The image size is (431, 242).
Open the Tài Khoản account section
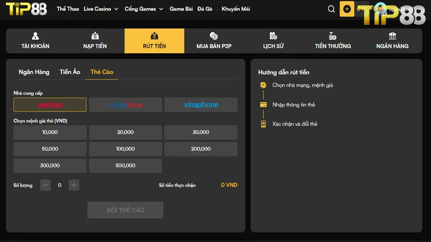click(x=36, y=41)
